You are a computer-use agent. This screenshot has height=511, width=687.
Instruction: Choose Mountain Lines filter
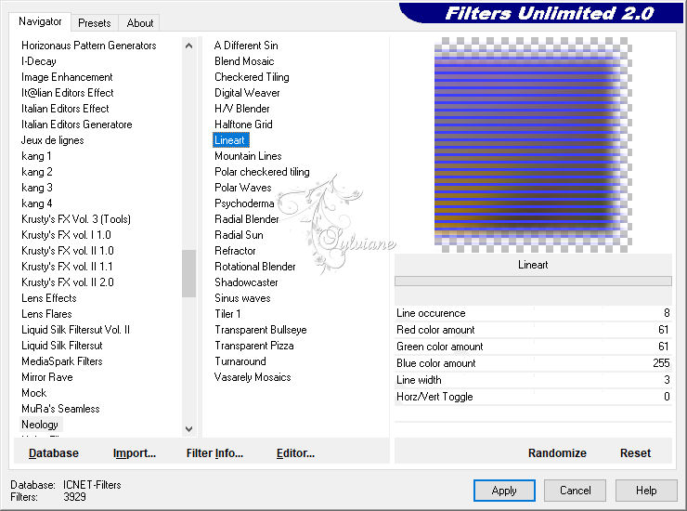(x=248, y=156)
